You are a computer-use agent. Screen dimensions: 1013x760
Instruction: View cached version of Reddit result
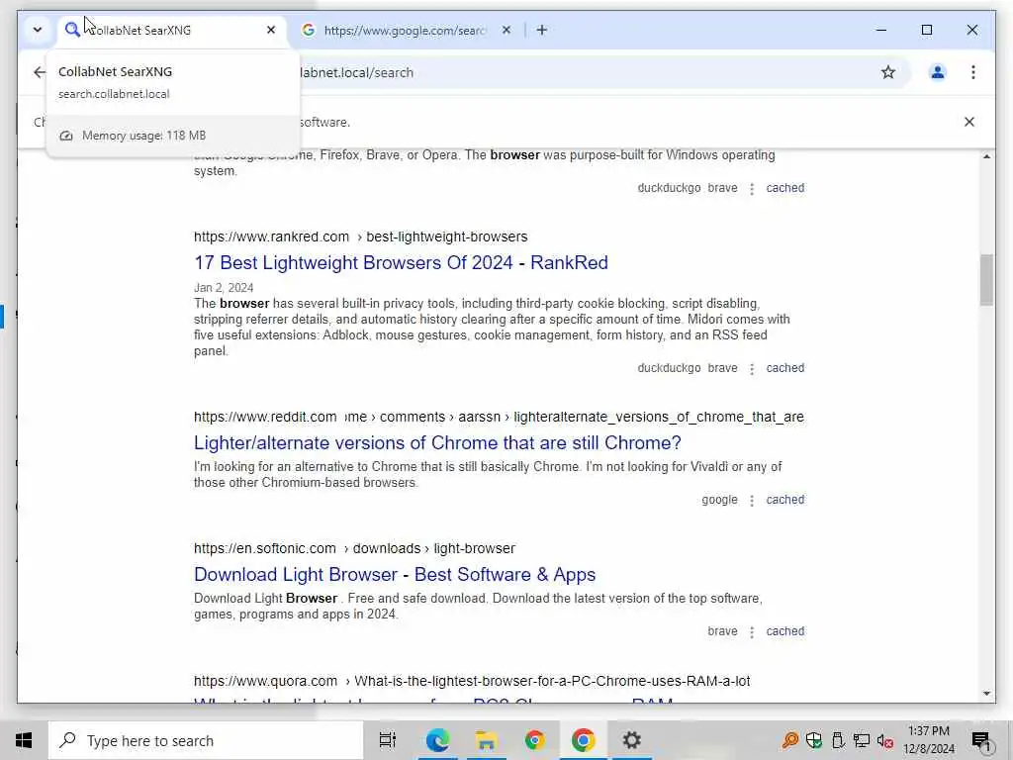click(x=784, y=500)
